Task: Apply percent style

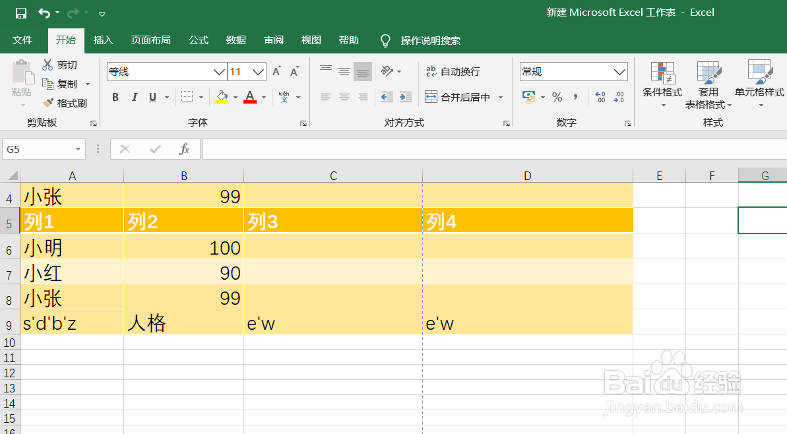Action: [x=557, y=98]
